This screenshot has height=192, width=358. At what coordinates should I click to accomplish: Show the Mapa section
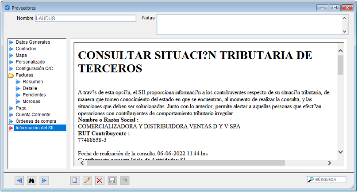(x=21, y=55)
